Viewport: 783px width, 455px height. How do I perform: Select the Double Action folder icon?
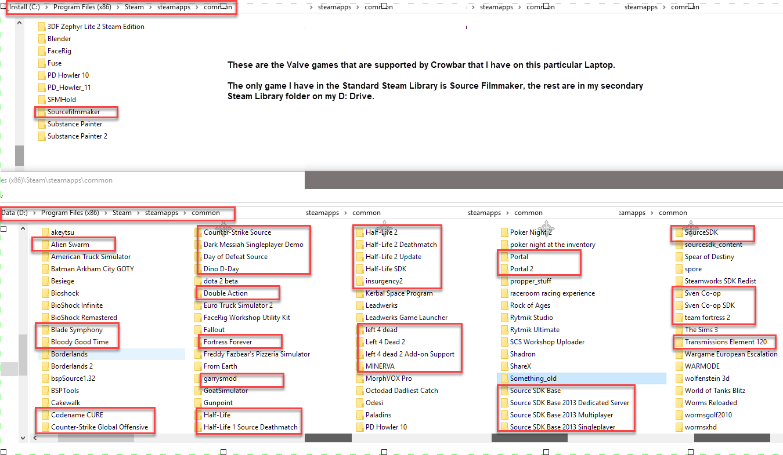coord(198,293)
